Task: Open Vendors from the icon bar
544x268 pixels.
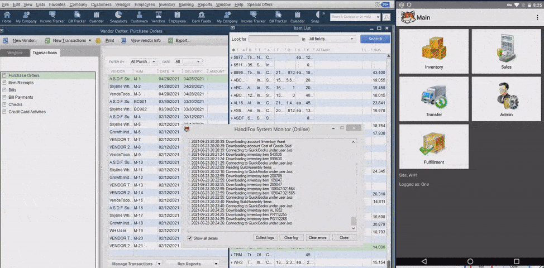Action: [158, 17]
